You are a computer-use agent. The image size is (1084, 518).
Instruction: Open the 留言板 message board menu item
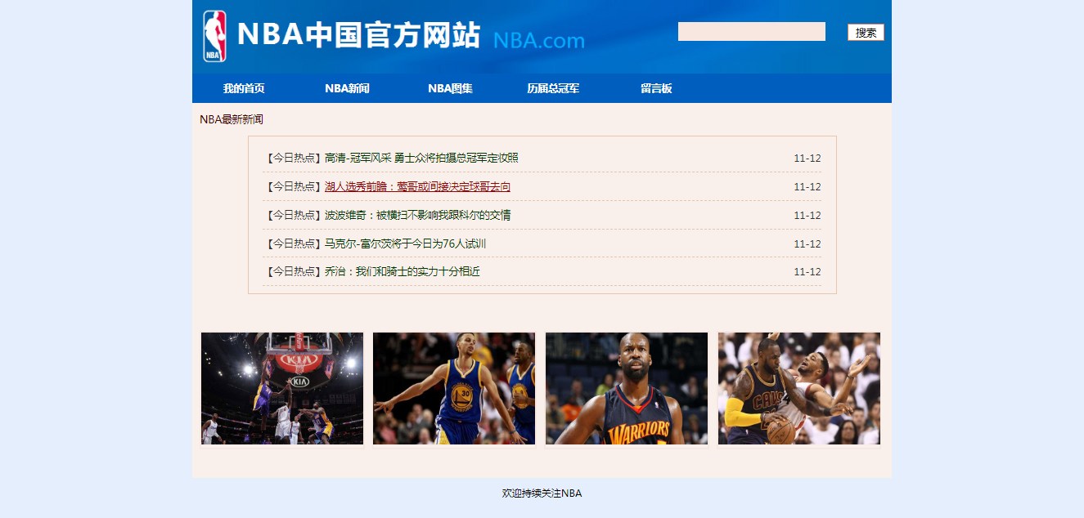pyautogui.click(x=656, y=88)
